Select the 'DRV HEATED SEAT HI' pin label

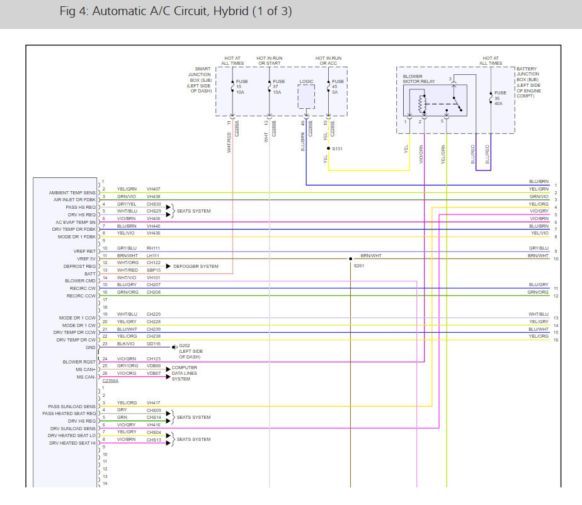pos(72,443)
